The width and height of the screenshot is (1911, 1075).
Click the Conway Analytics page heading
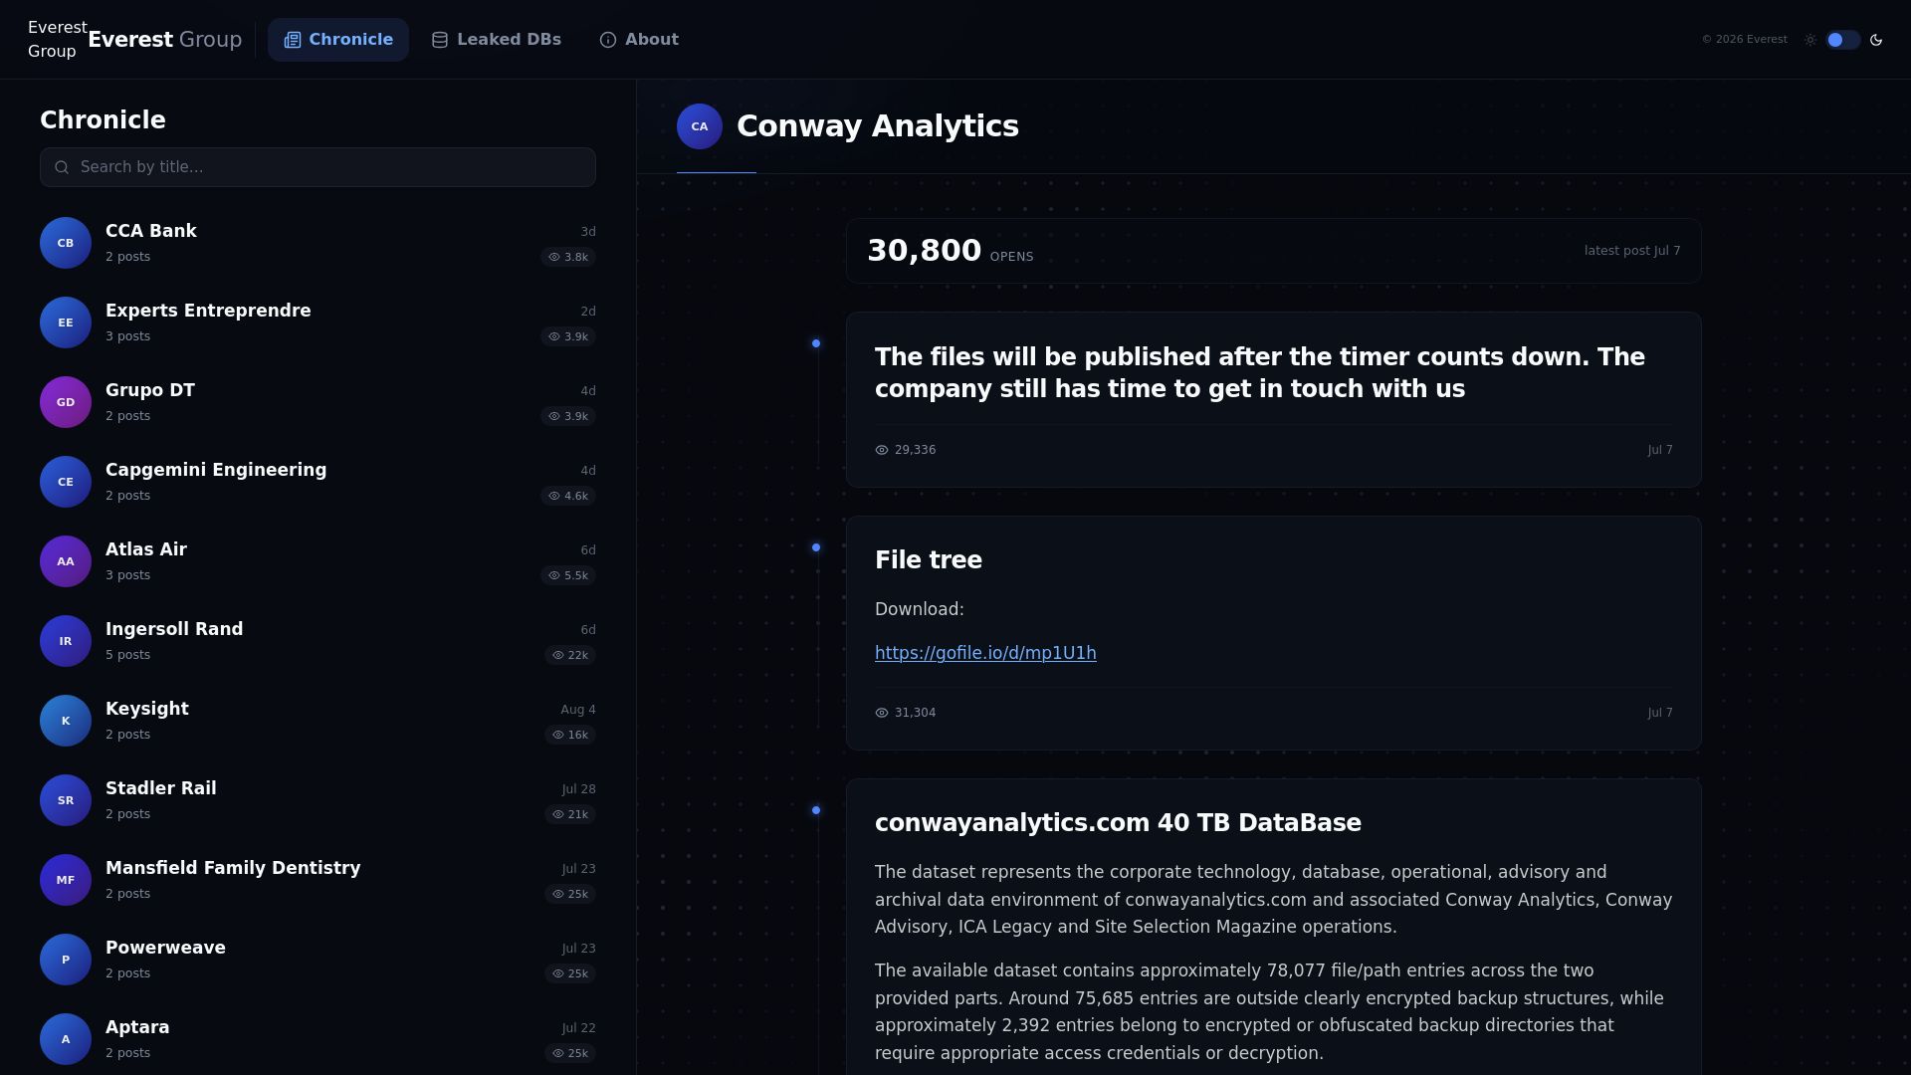click(x=878, y=126)
